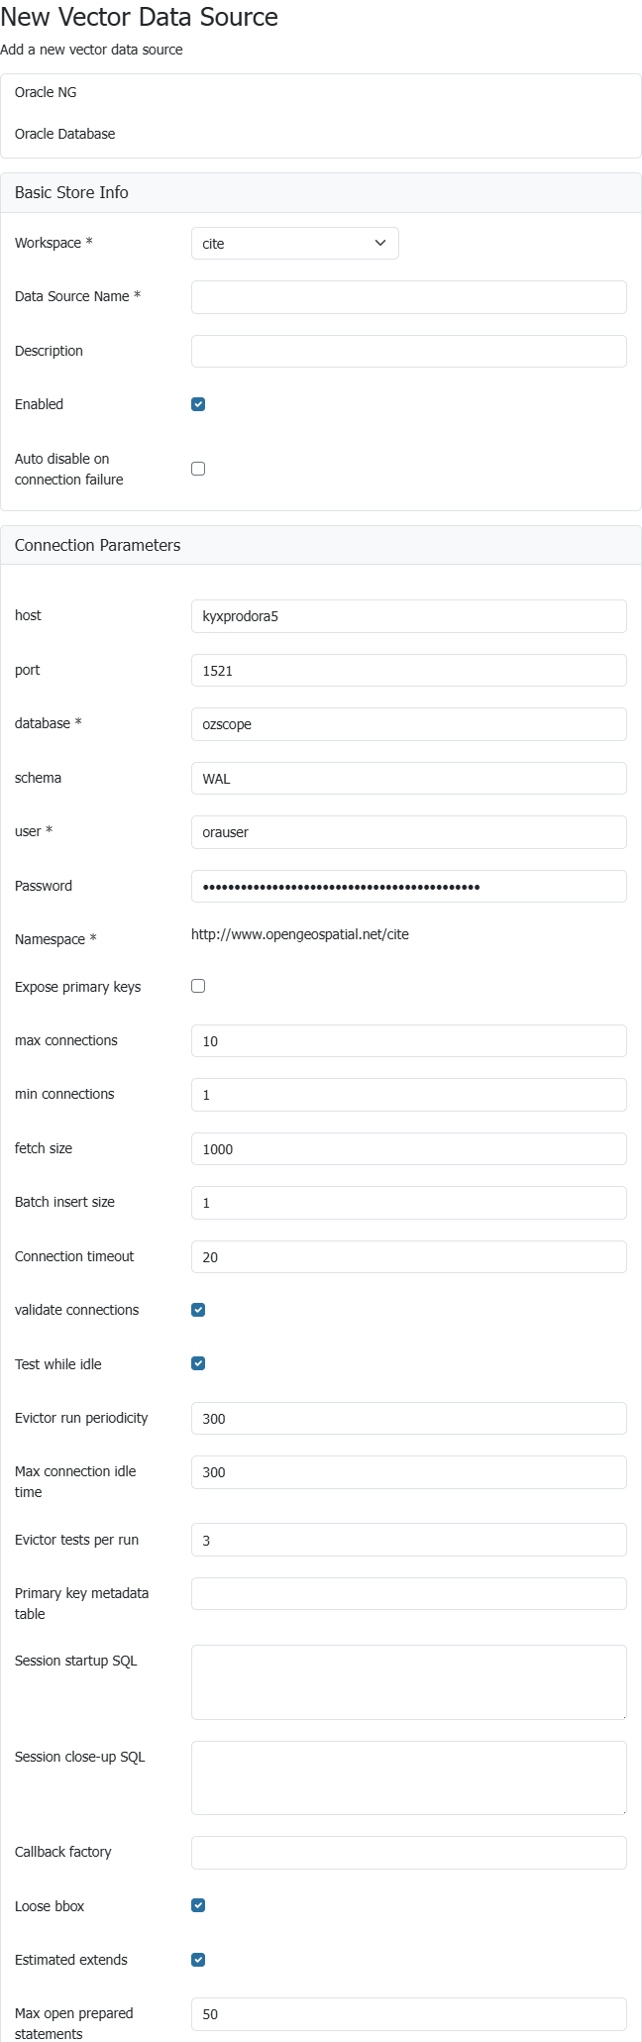Click the host field containing kyxprodora5
642x2042 pixels.
408,616
